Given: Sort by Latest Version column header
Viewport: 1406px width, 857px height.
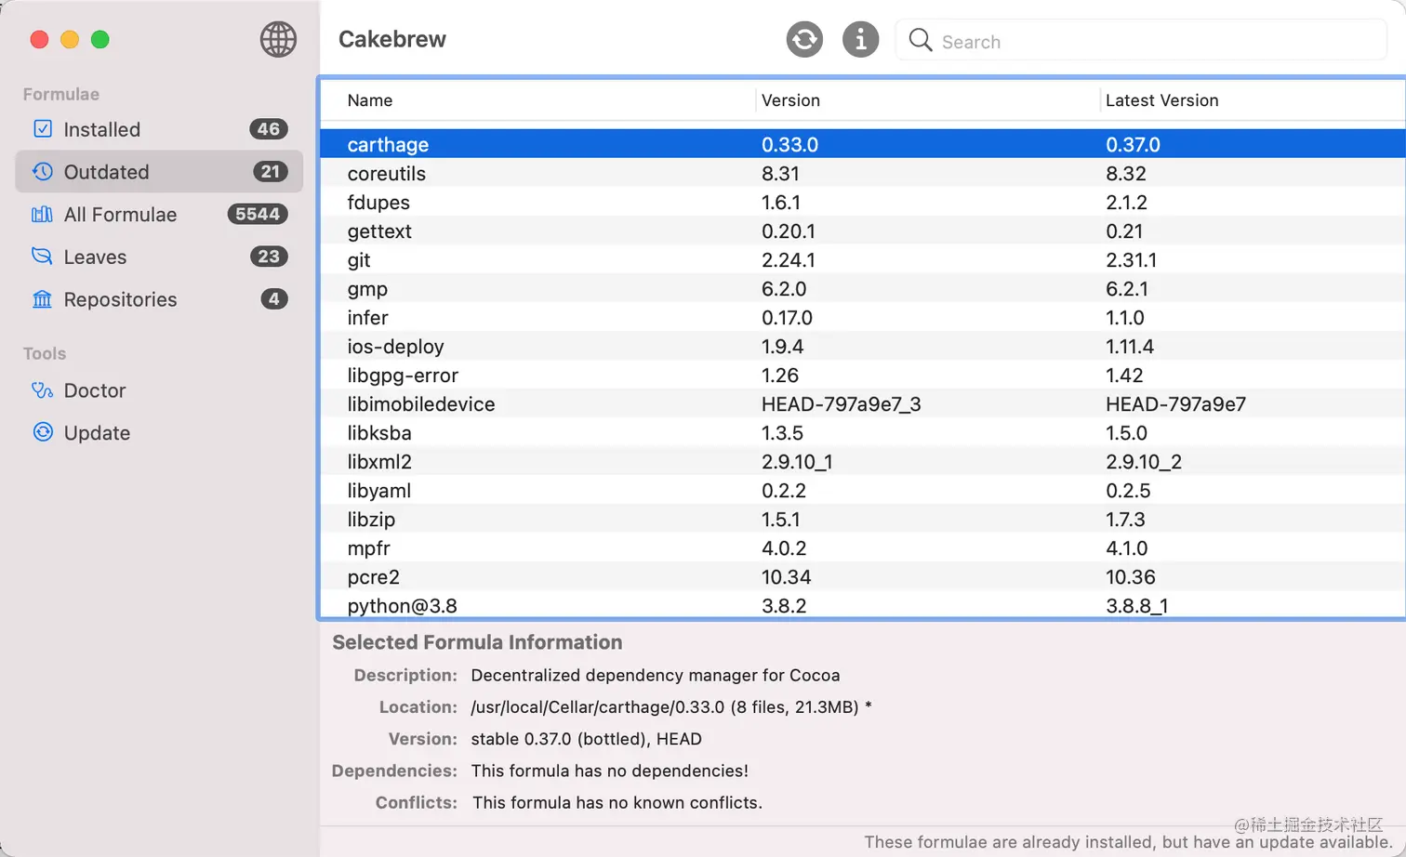Looking at the screenshot, I should pyautogui.click(x=1253, y=100).
